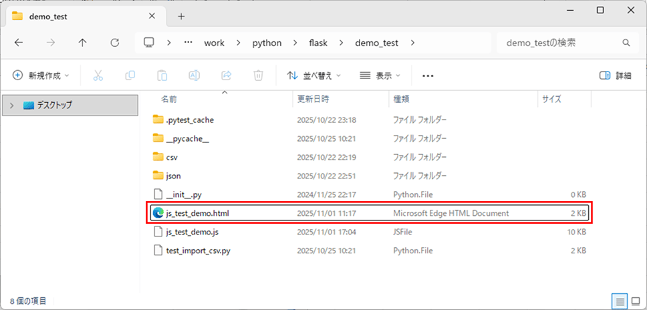This screenshot has height=310, width=647.
Task: Click the work breadcrumb segment
Action: tap(214, 43)
